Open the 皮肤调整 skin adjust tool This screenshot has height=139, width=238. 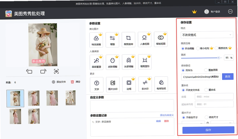112,62
